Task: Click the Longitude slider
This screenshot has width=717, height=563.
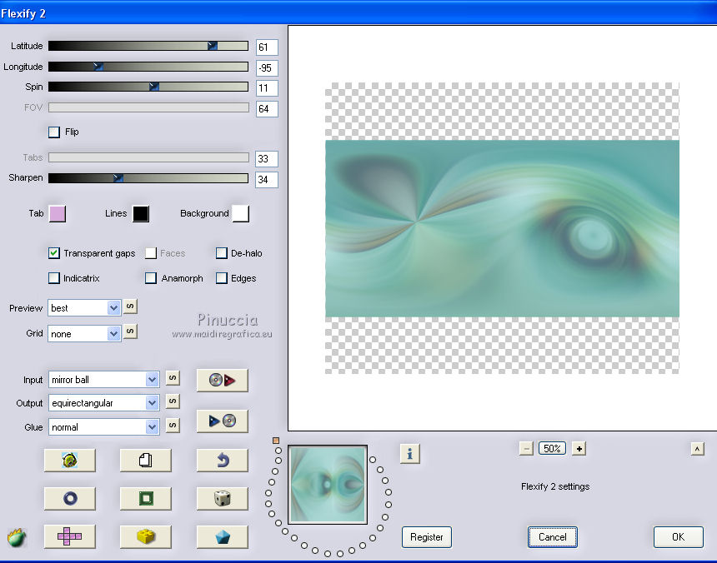Action: click(x=148, y=67)
